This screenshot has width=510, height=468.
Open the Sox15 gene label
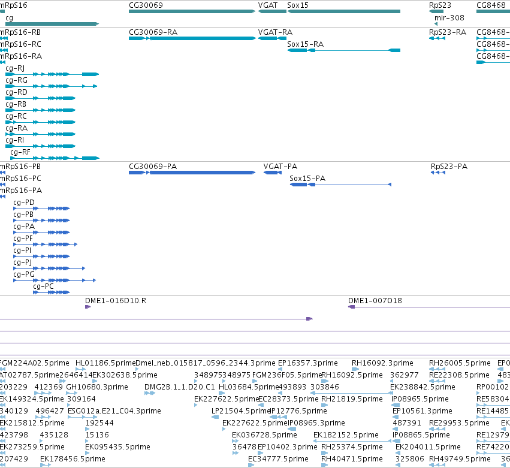(298, 5)
